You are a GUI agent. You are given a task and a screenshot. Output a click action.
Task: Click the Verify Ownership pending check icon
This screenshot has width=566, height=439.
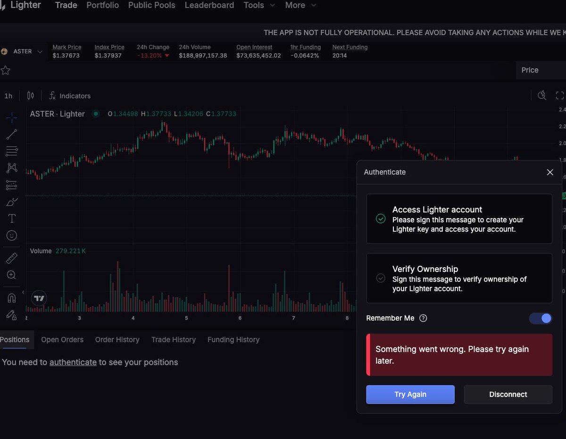click(x=381, y=278)
